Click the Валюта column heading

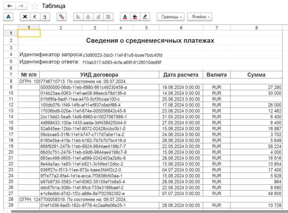[217, 75]
